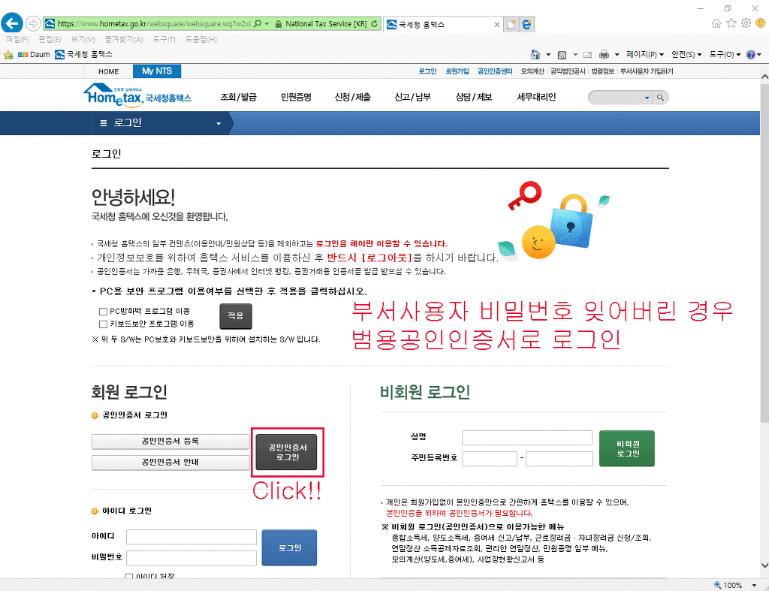The width and height of the screenshot is (769, 591).
Task: Click the browser forward arrow button
Action: pyautogui.click(x=33, y=23)
